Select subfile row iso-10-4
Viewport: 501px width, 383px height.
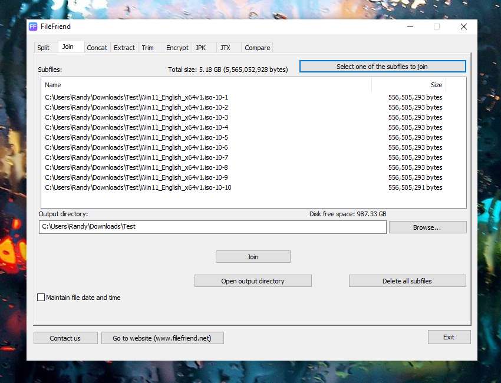pos(243,127)
